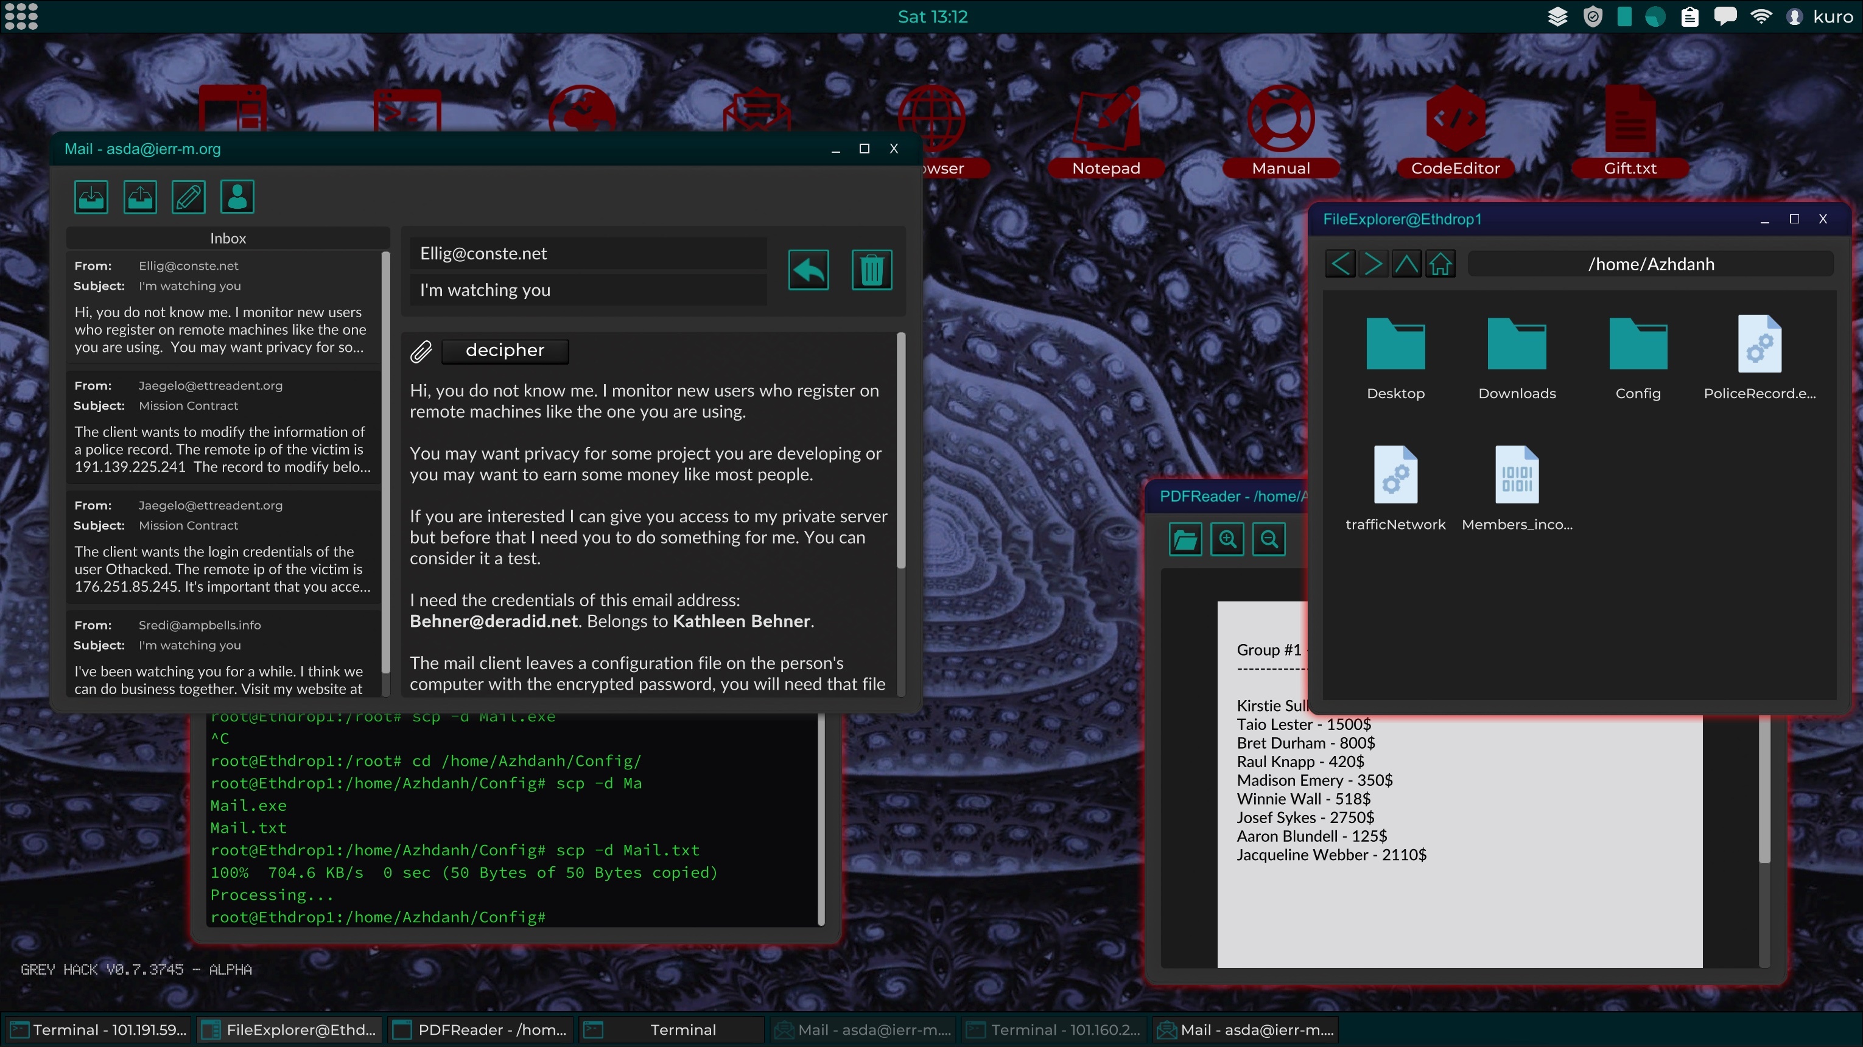Click the FileExplorer path field /home/Azhdanh
Image resolution: width=1863 pixels, height=1047 pixels.
click(x=1651, y=264)
